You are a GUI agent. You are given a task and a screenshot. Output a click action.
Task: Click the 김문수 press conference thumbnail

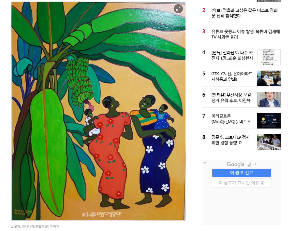pos(269,142)
